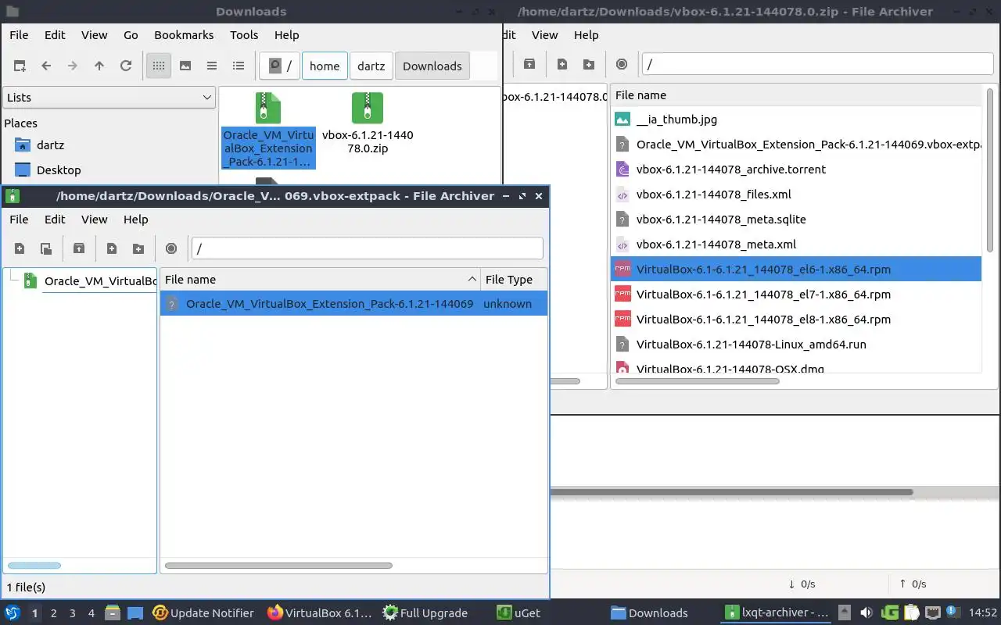
Task: Go up to parent folder in file manager
Action: (x=99, y=66)
